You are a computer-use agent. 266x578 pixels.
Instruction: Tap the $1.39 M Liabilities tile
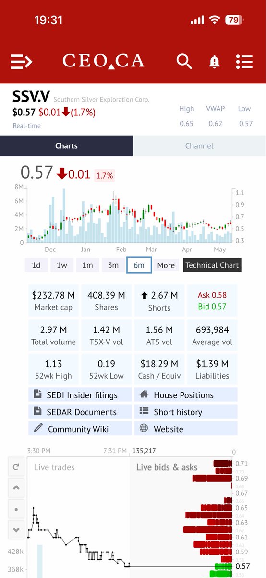coord(212,369)
